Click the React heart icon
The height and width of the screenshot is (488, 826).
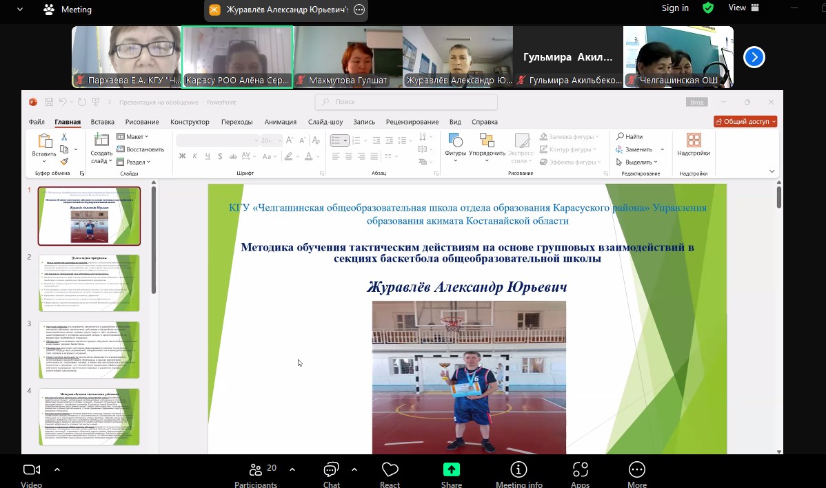coord(390,470)
